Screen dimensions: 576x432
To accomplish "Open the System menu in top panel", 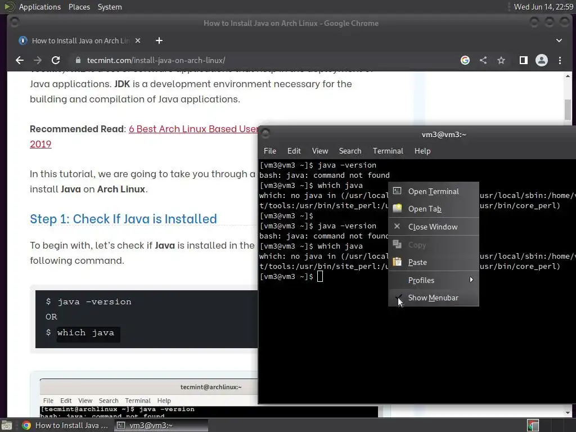I will point(110,7).
